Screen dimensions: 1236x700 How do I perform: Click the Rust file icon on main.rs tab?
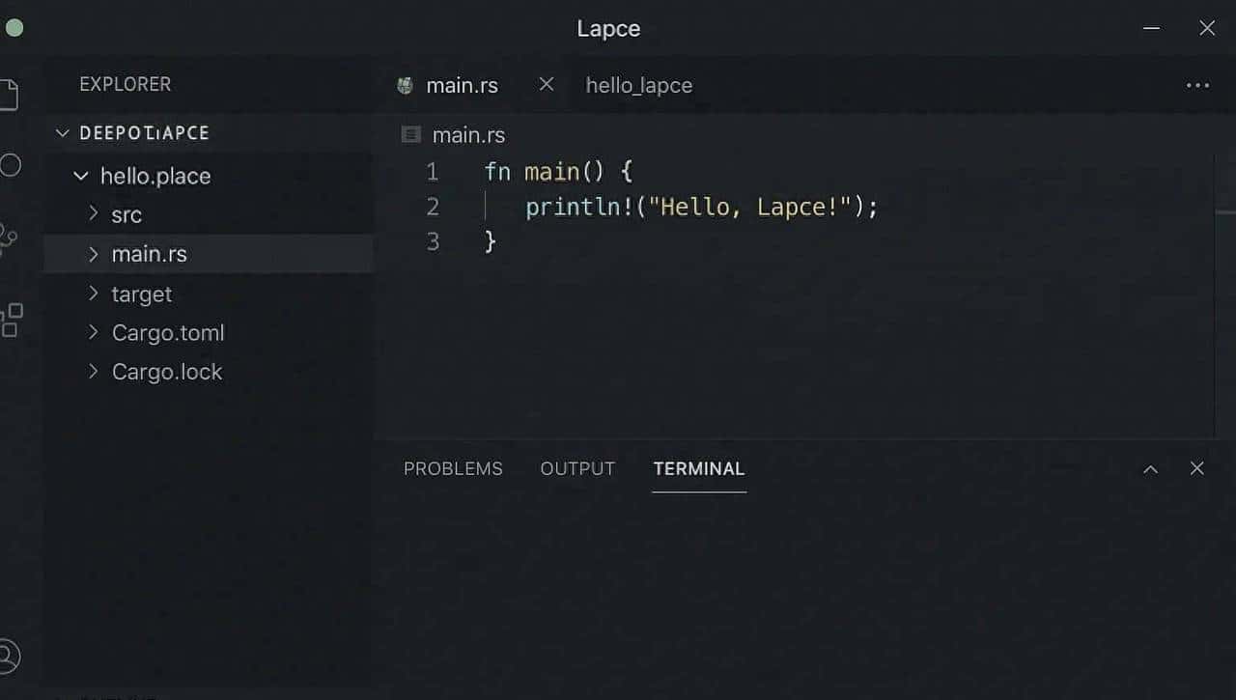[x=406, y=85]
